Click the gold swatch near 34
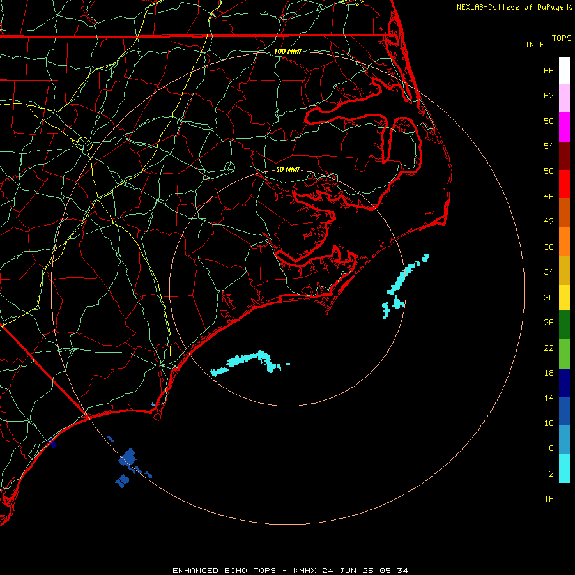The width and height of the screenshot is (575, 575). pos(564,270)
